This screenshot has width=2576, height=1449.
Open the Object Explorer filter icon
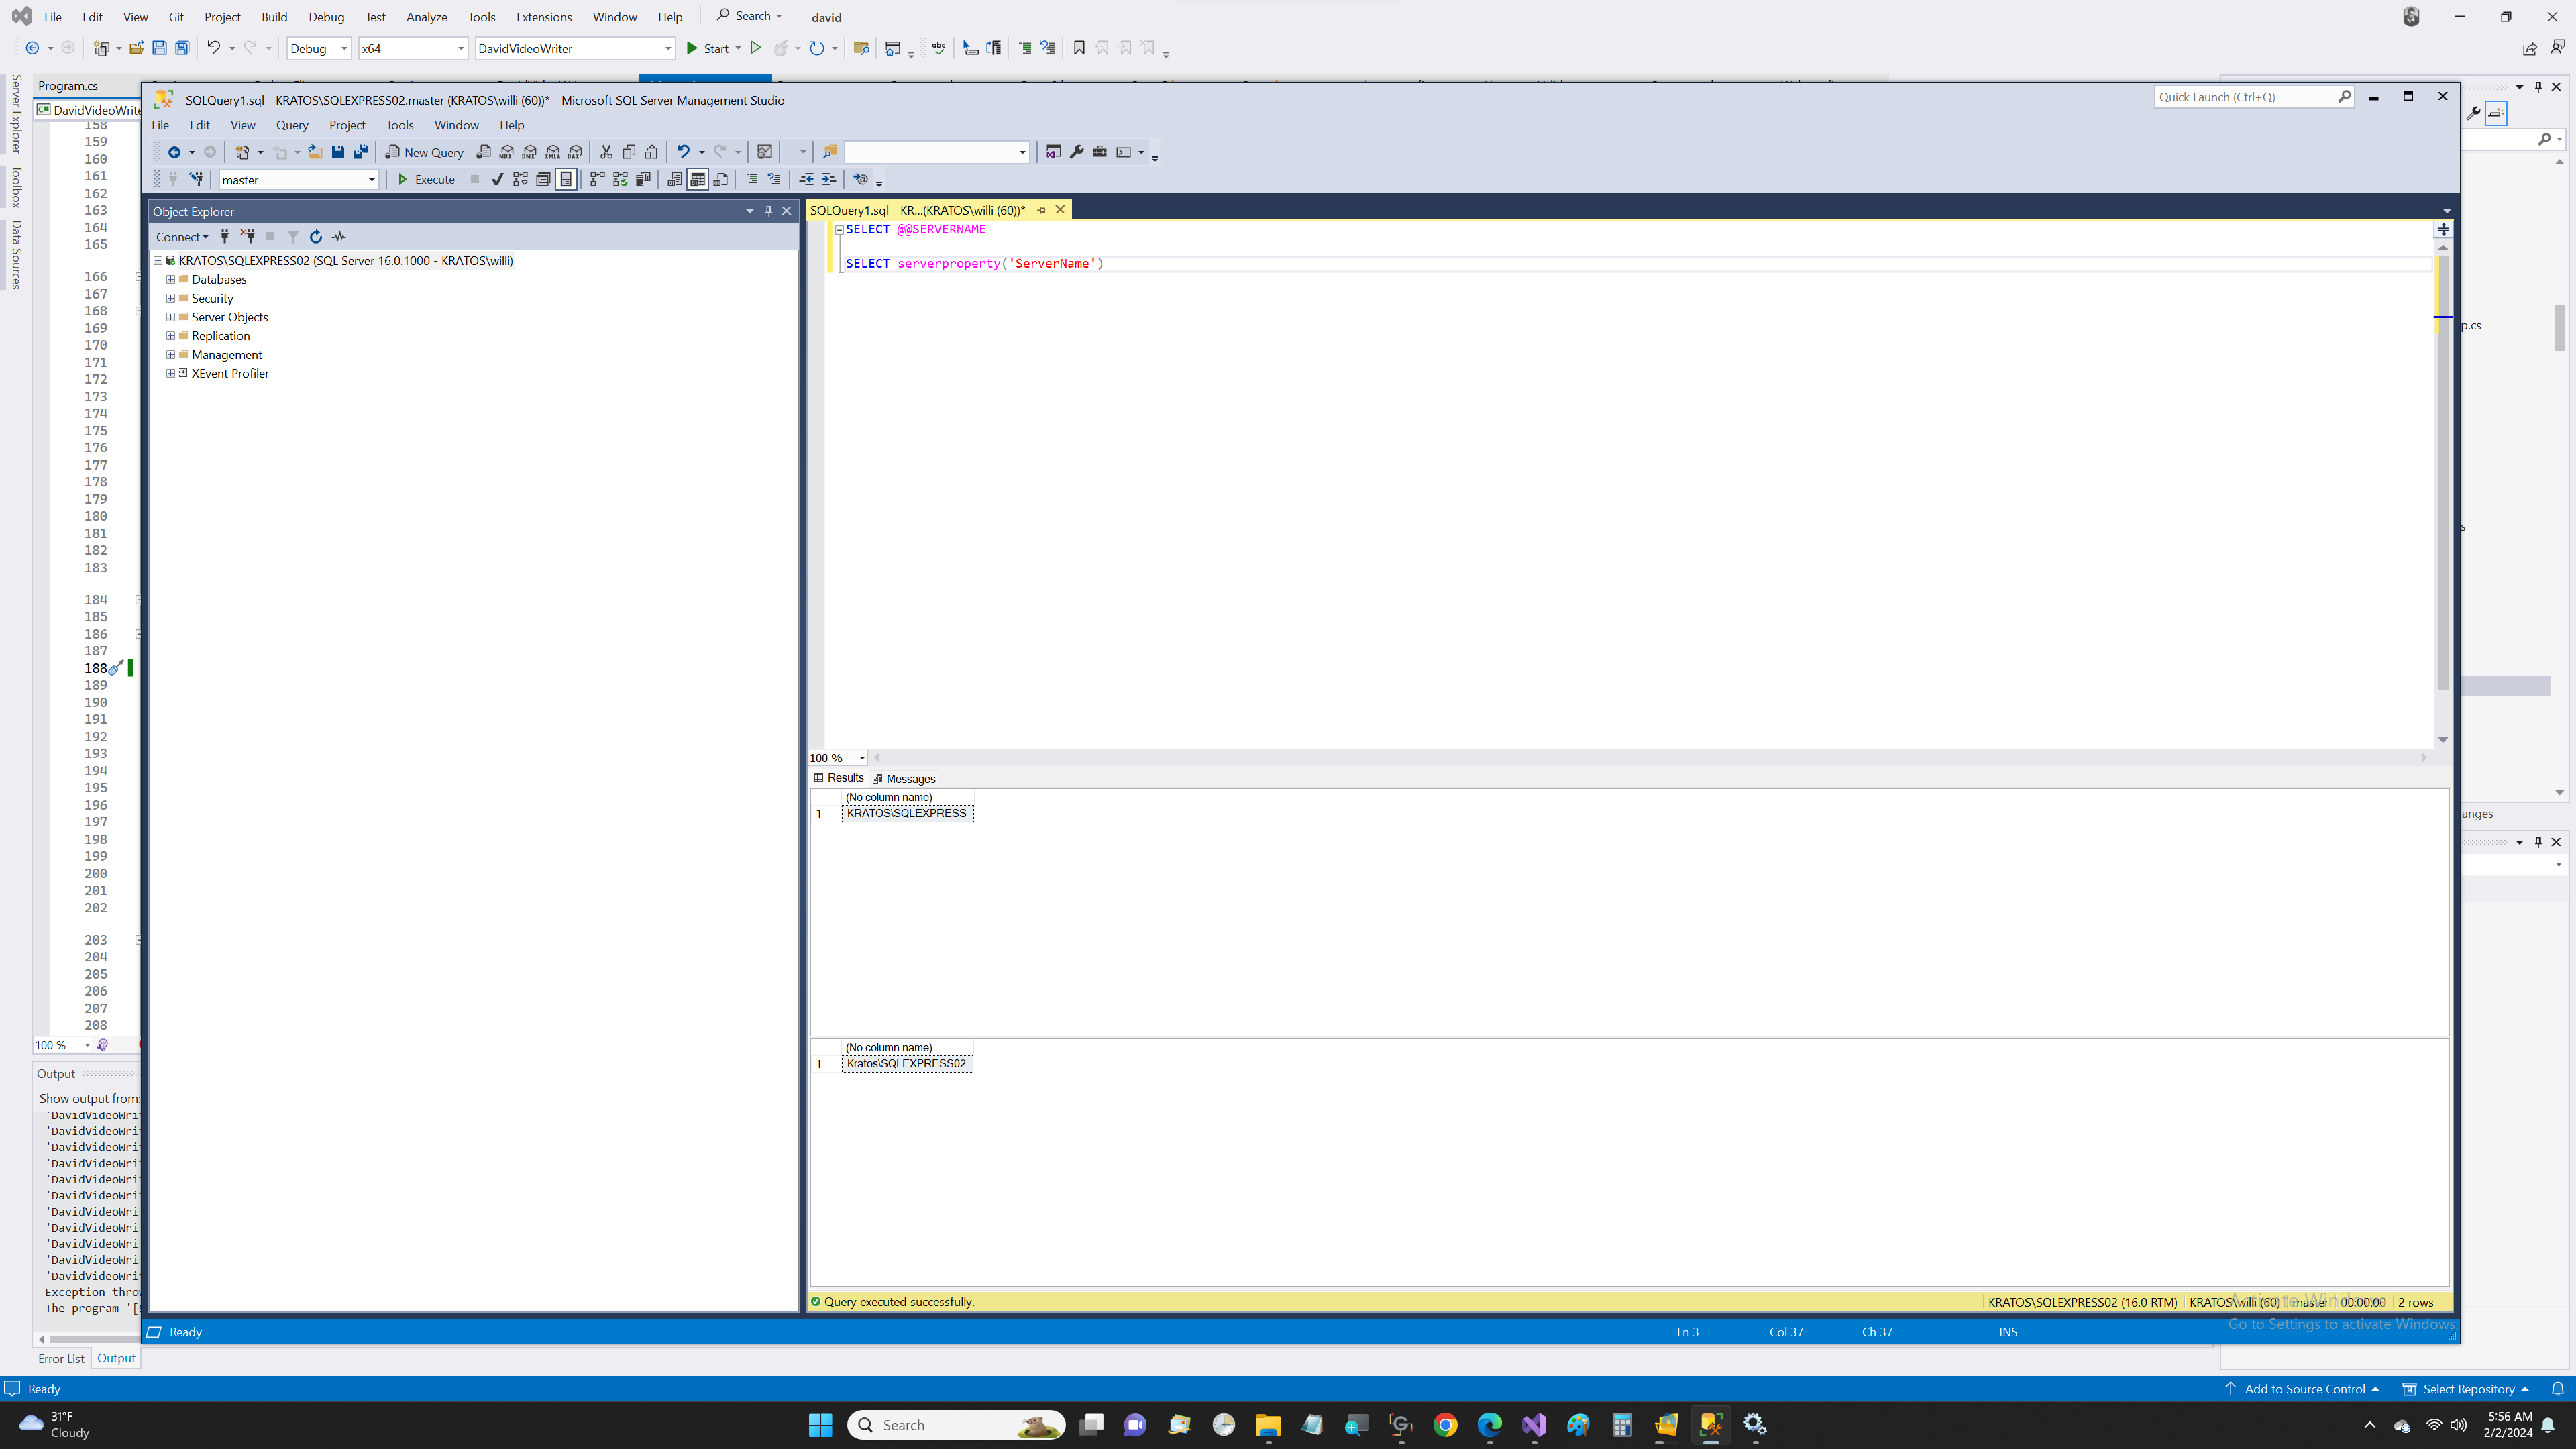pos(292,236)
